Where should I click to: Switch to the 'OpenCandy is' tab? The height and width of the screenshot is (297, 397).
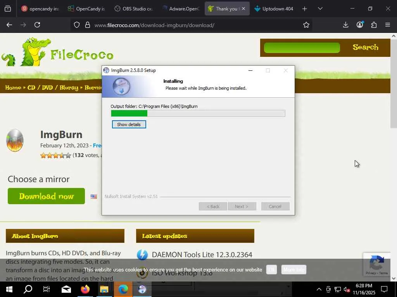(86, 9)
